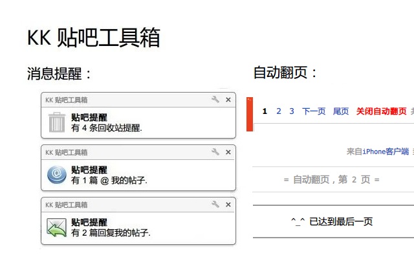The image size is (414, 259).
Task: Open settings wrench on recycle-bin notification
Action: [215, 99]
